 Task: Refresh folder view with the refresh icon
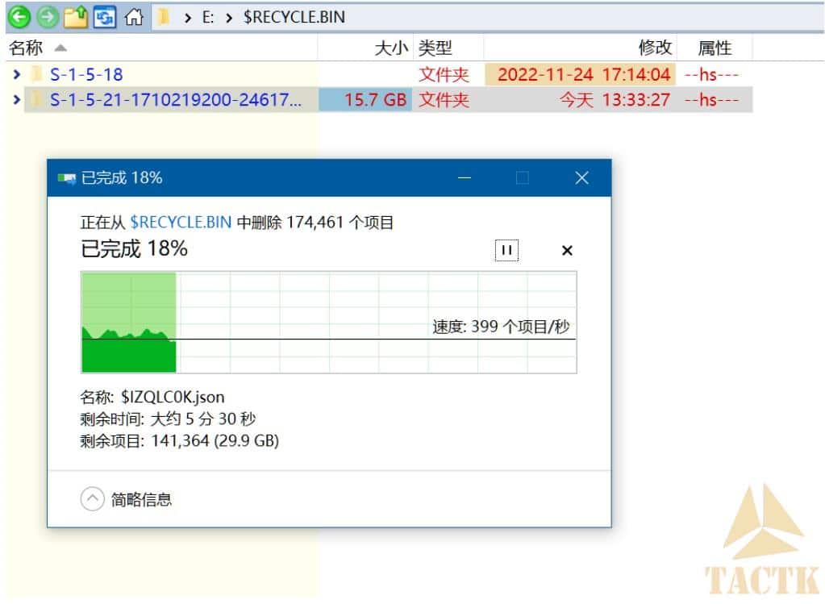coord(105,18)
